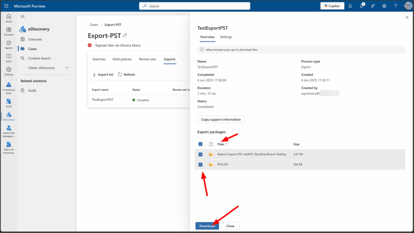Open the Searches tab
This screenshot has height=233, width=414.
click(99, 59)
